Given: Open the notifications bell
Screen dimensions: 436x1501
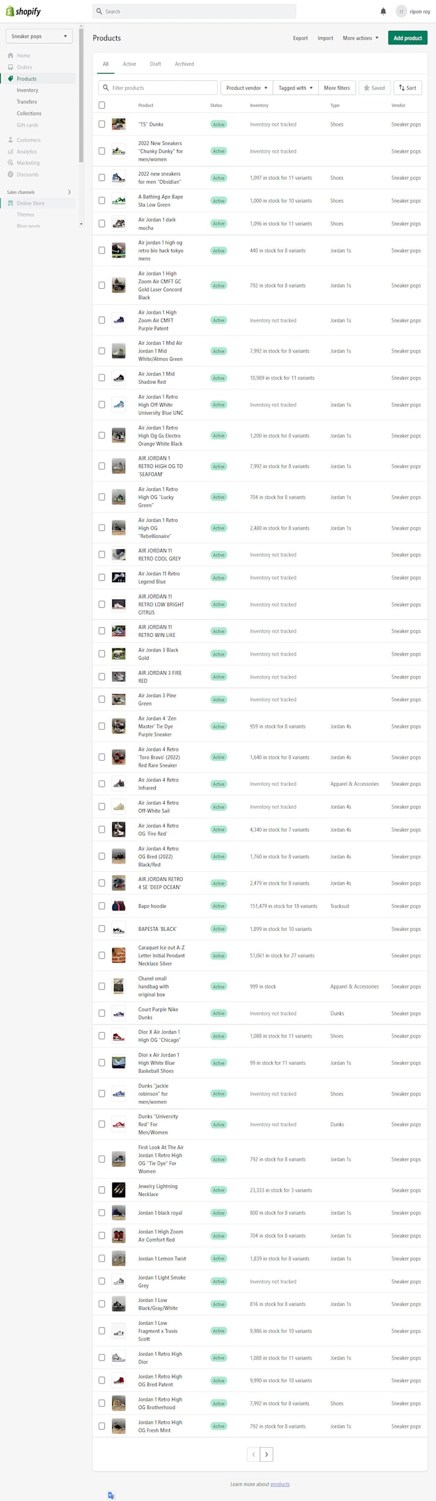Looking at the screenshot, I should tap(383, 11).
